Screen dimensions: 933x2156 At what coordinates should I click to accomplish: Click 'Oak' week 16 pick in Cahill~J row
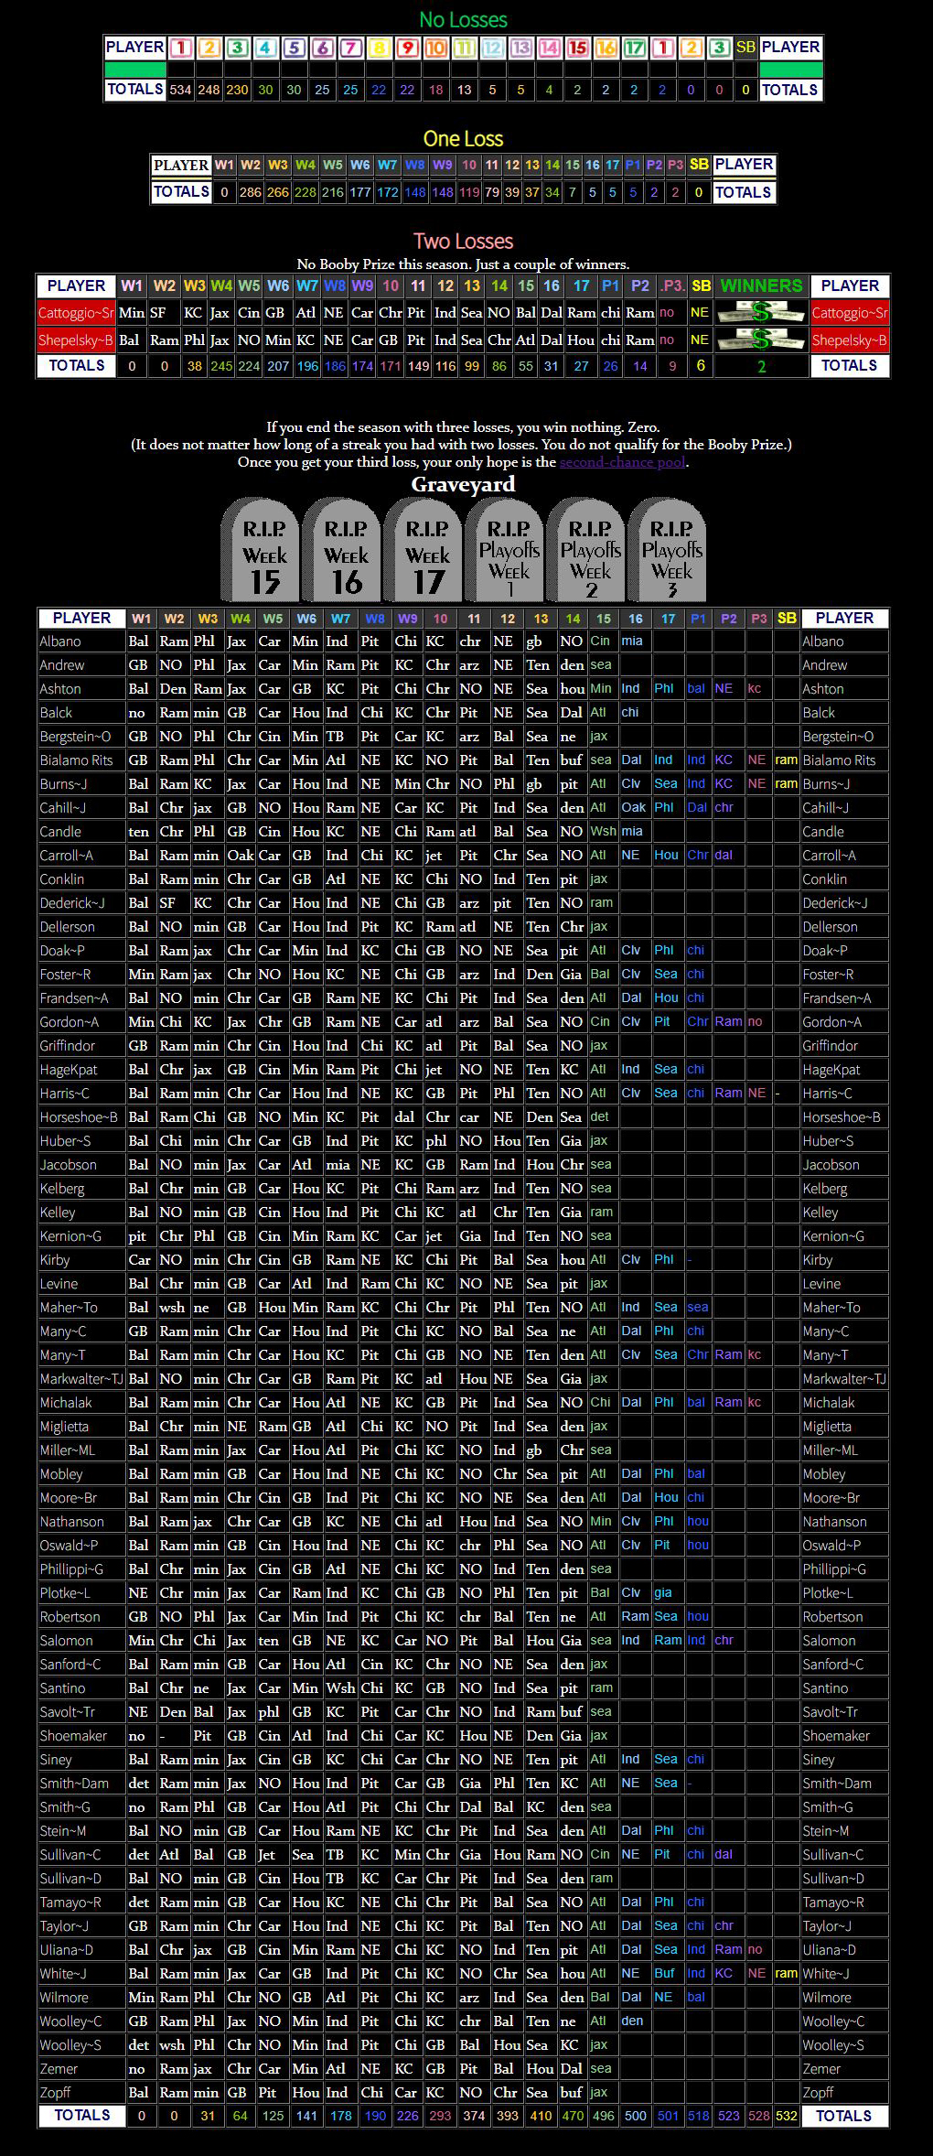pyautogui.click(x=634, y=808)
